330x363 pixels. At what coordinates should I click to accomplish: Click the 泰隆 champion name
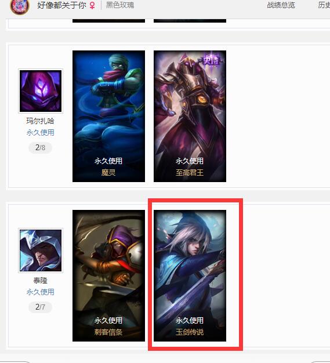click(x=40, y=281)
